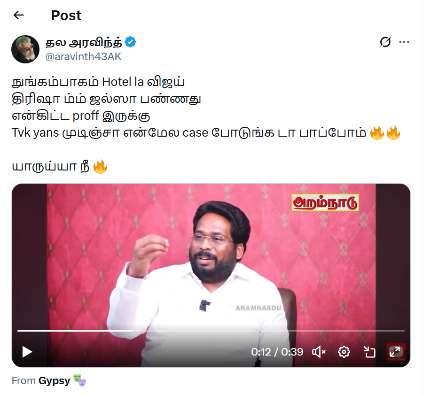This screenshot has height=395, width=431.
Task: Click the ARAMNAADU watermark on video
Action: (x=259, y=308)
